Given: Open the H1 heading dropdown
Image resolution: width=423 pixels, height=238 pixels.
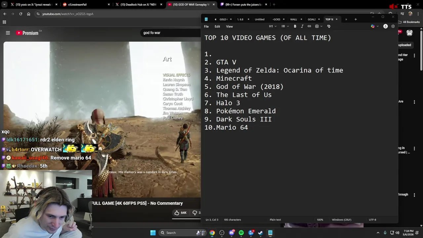Looking at the screenshot, I should tap(273, 26).
